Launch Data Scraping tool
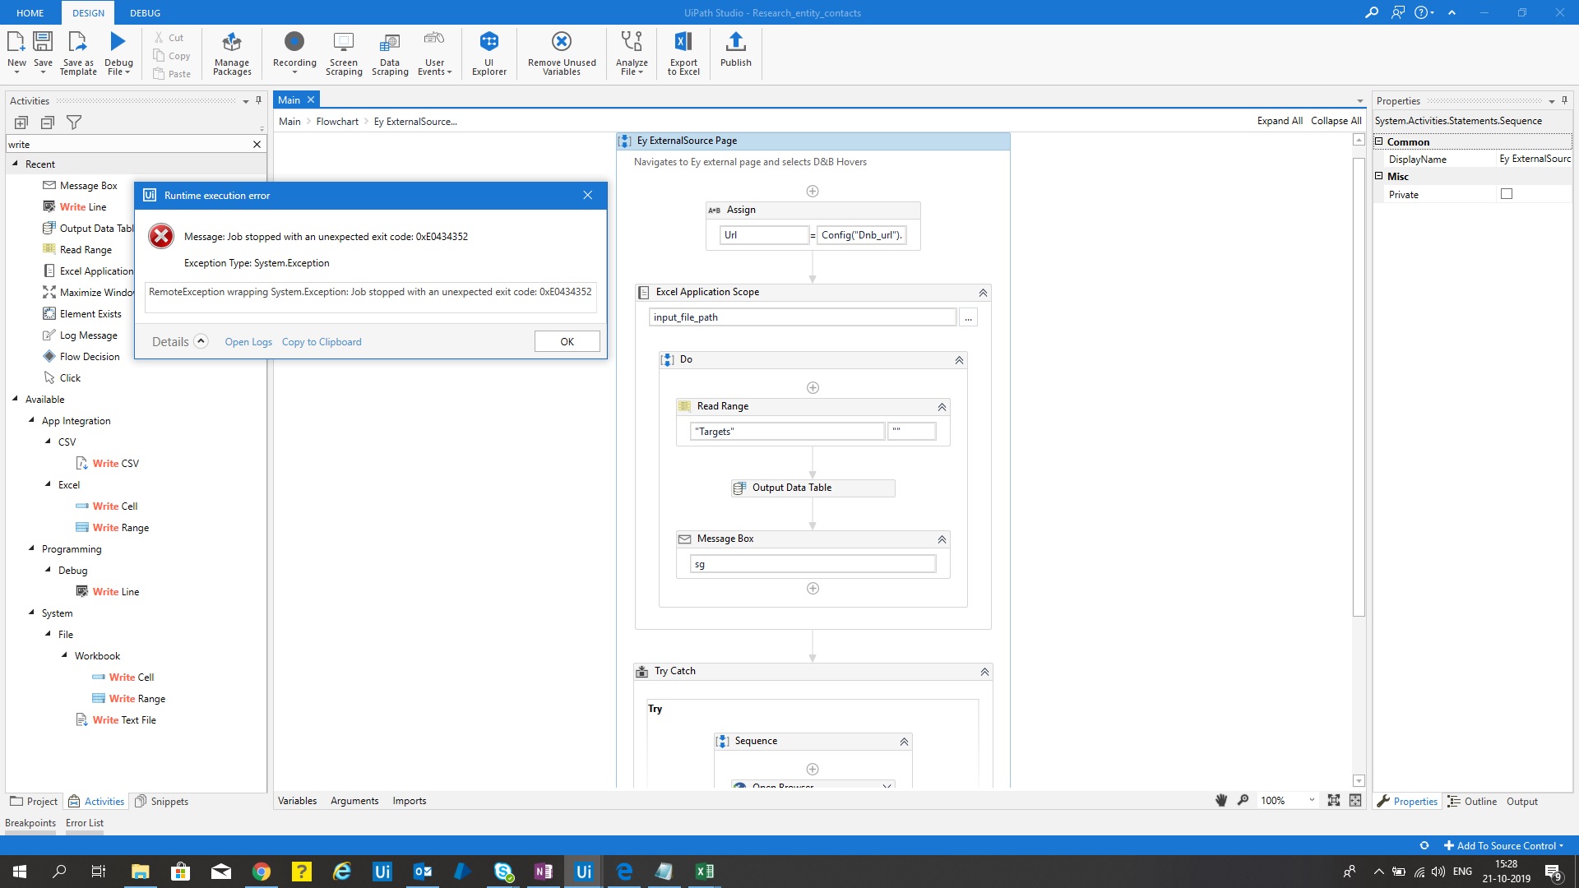 click(390, 53)
